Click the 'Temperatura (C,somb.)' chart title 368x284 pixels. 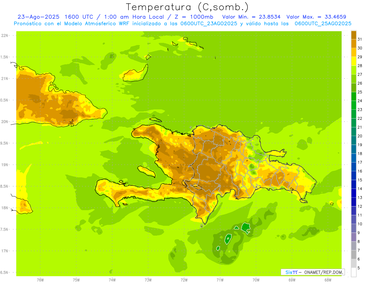pos(187,7)
